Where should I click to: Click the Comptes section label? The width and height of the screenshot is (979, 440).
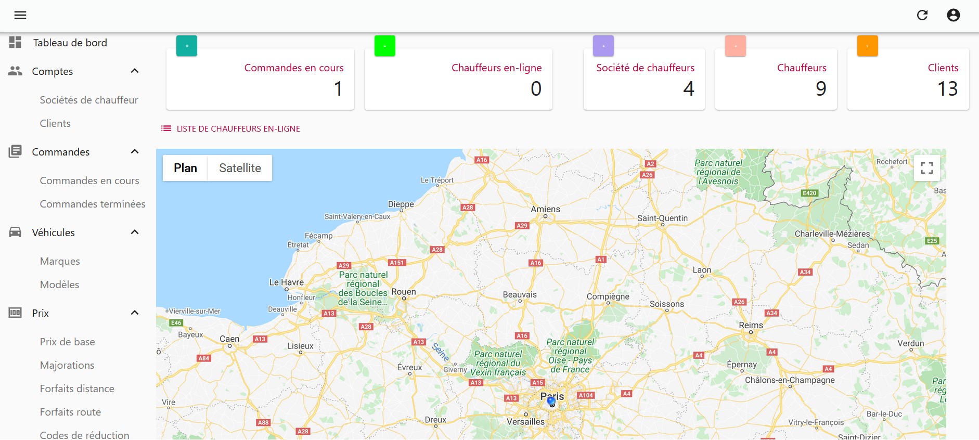pos(53,71)
